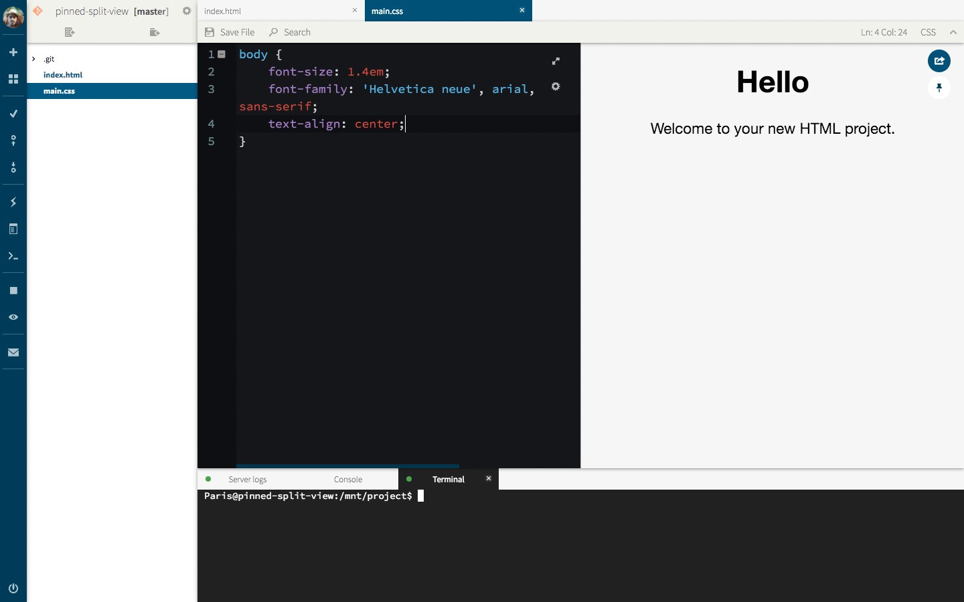Collapse line 1 code fold marker
The width and height of the screenshot is (964, 602).
(222, 54)
